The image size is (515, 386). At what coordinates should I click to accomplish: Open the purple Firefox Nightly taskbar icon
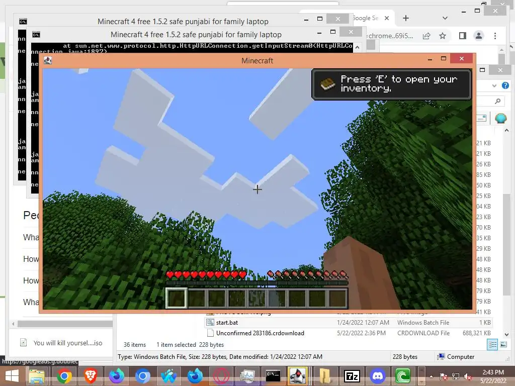tap(117, 376)
